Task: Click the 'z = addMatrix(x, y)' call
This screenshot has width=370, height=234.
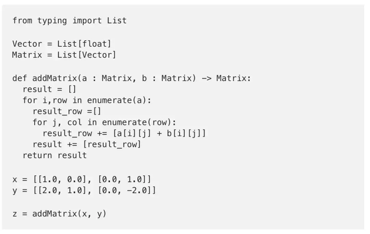Action: pos(60,214)
